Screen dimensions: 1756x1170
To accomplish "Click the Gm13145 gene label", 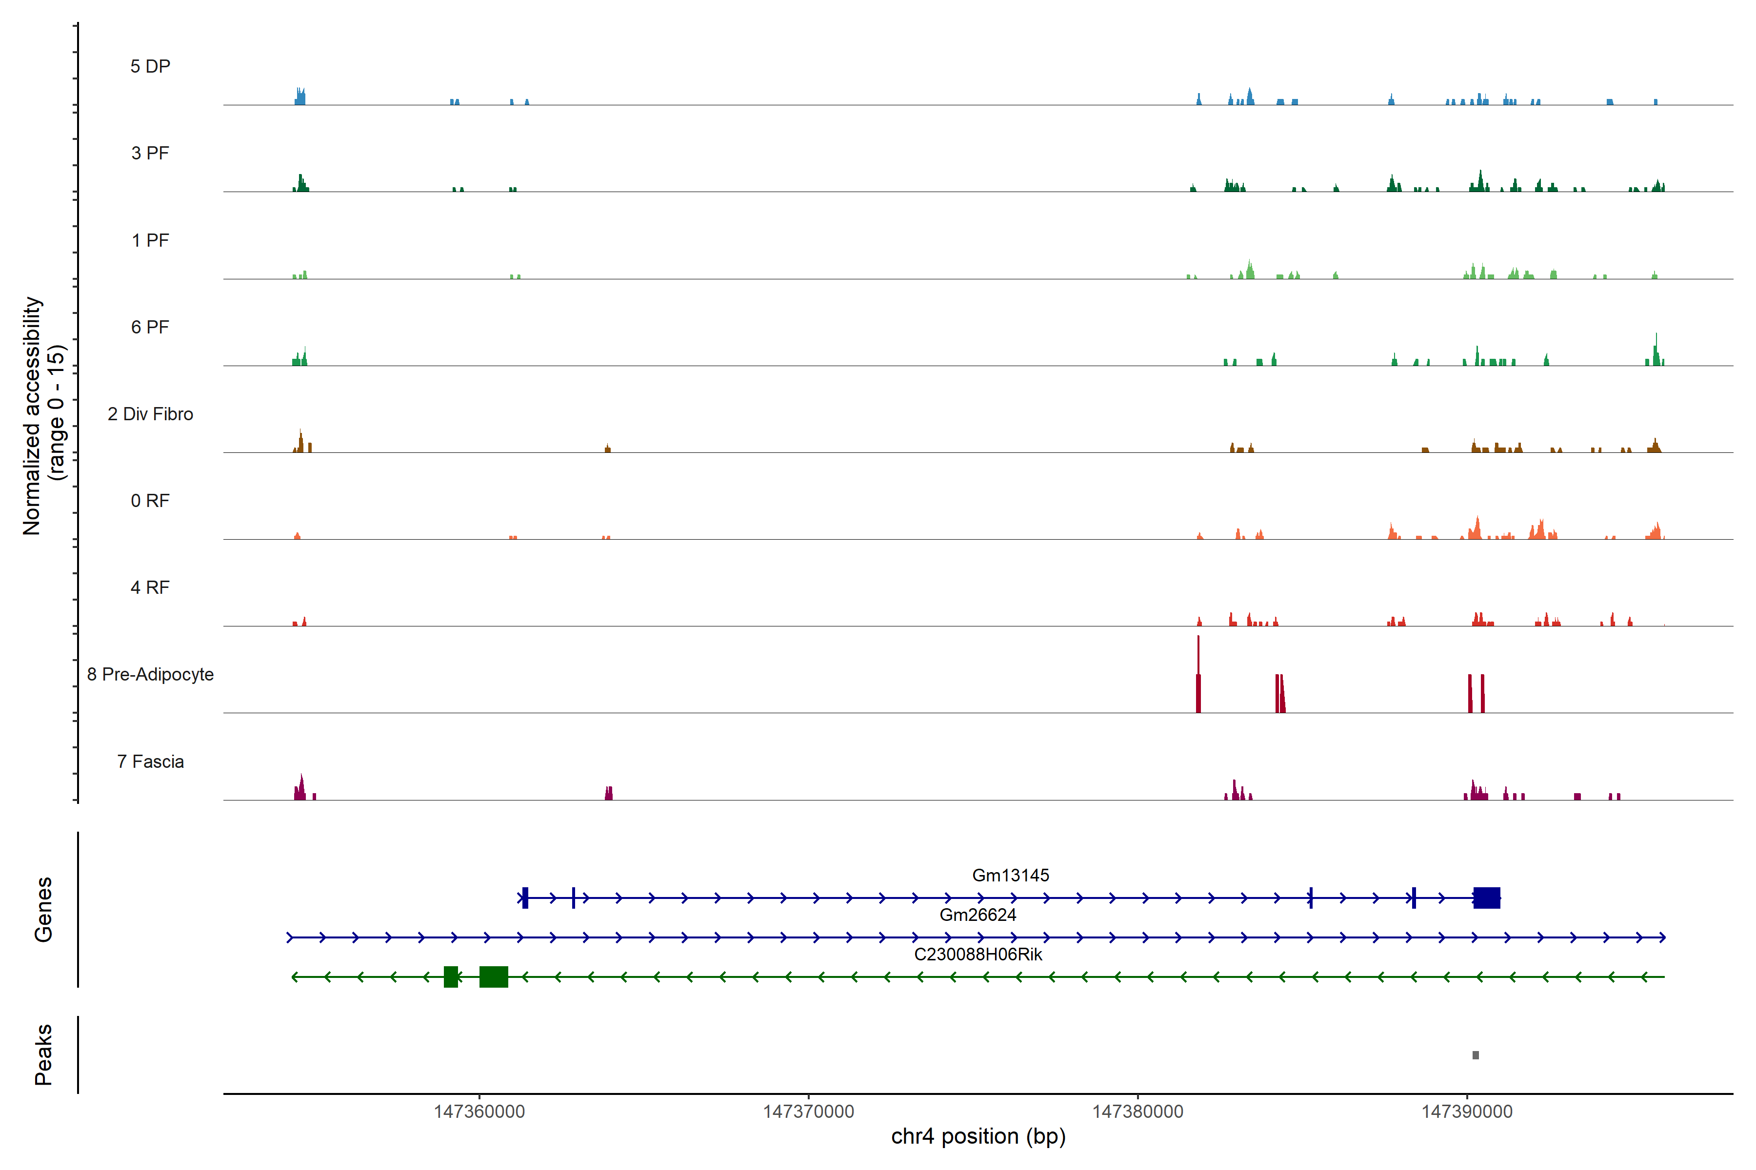I will (1010, 875).
